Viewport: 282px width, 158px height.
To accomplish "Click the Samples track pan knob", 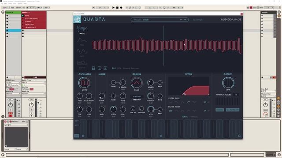I will coord(31,104).
